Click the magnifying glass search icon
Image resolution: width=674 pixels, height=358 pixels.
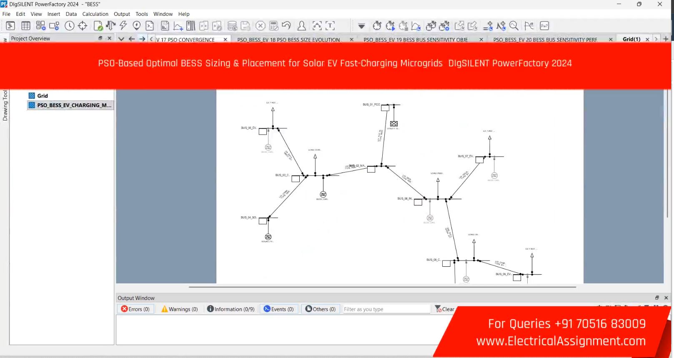(x=514, y=26)
